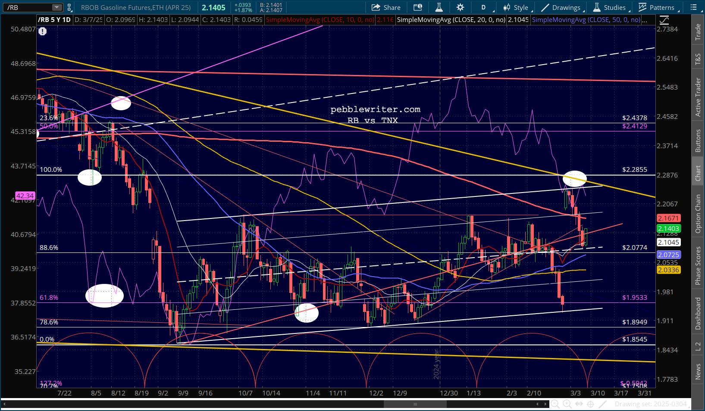Open the product depth info icon
The height and width of the screenshot is (411, 705).
417,7
